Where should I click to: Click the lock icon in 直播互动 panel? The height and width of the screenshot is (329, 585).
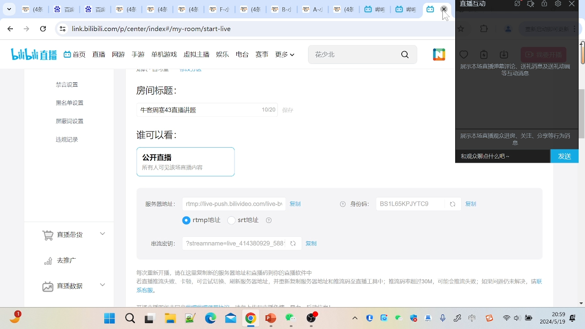pyautogui.click(x=544, y=4)
